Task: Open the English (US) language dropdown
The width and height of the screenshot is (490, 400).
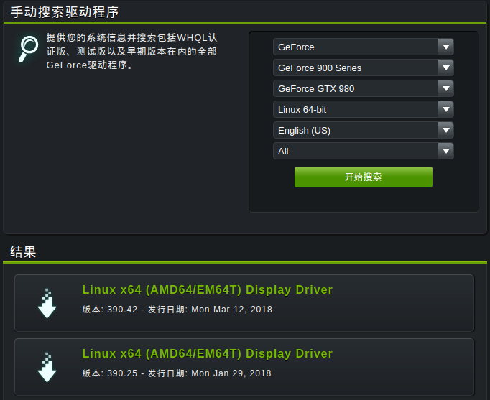Action: (363, 130)
